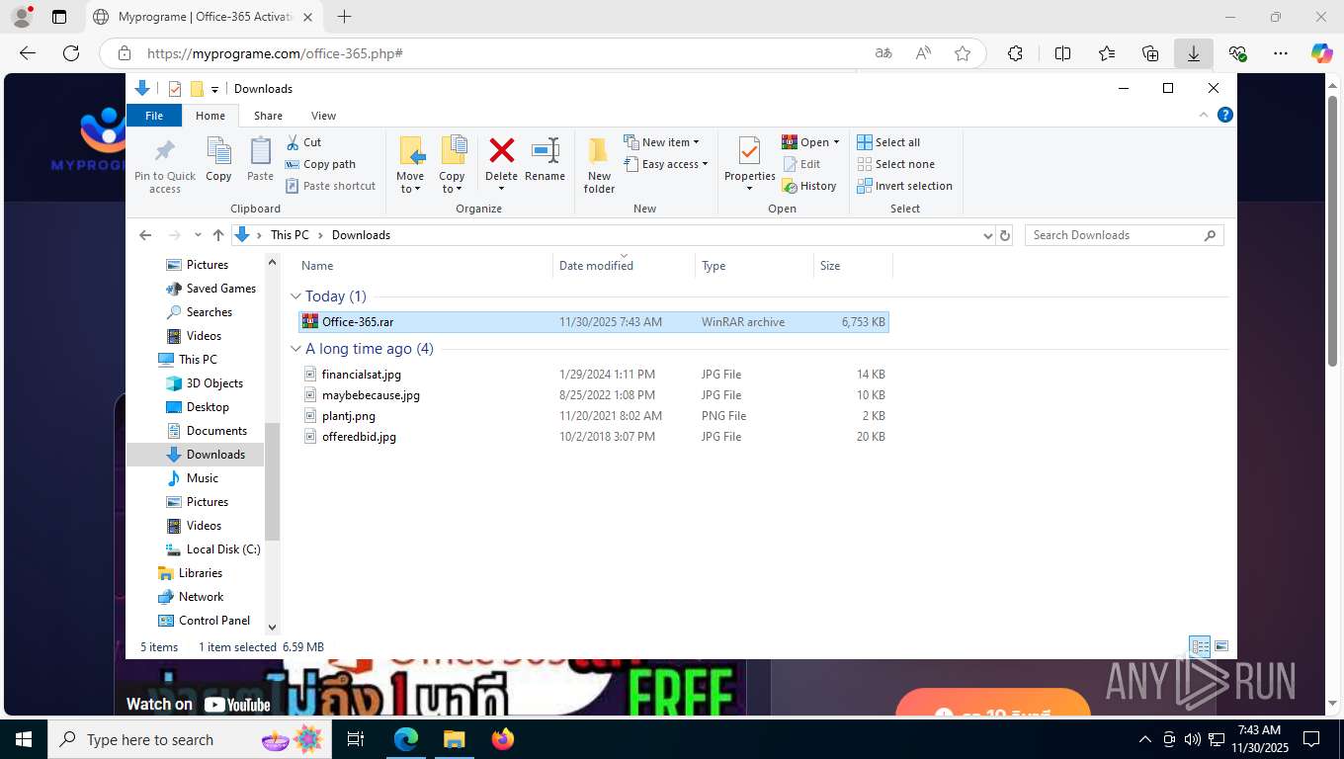The width and height of the screenshot is (1344, 759).
Task: Switch to Details view layout
Action: click(1200, 647)
